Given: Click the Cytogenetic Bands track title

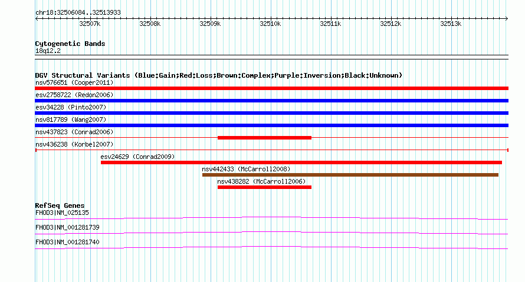Looking at the screenshot, I should (x=70, y=44).
